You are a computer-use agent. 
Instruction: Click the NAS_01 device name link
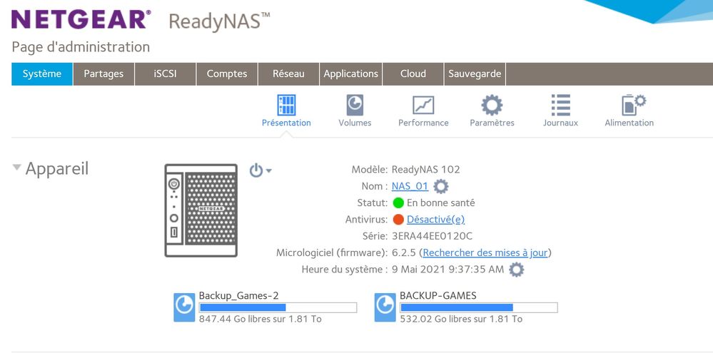click(410, 186)
